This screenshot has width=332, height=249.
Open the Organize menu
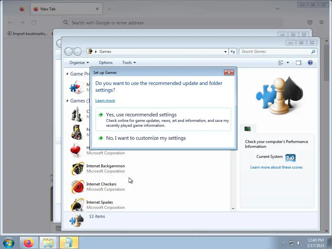79,63
